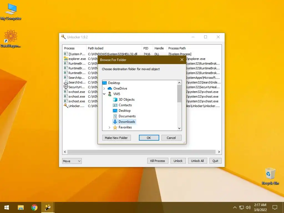Click the Favorites star icon
This screenshot has height=213, width=284.
click(115, 127)
